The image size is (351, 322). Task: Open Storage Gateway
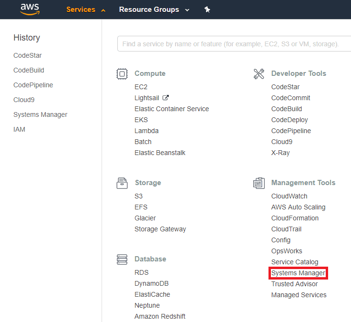coord(160,229)
